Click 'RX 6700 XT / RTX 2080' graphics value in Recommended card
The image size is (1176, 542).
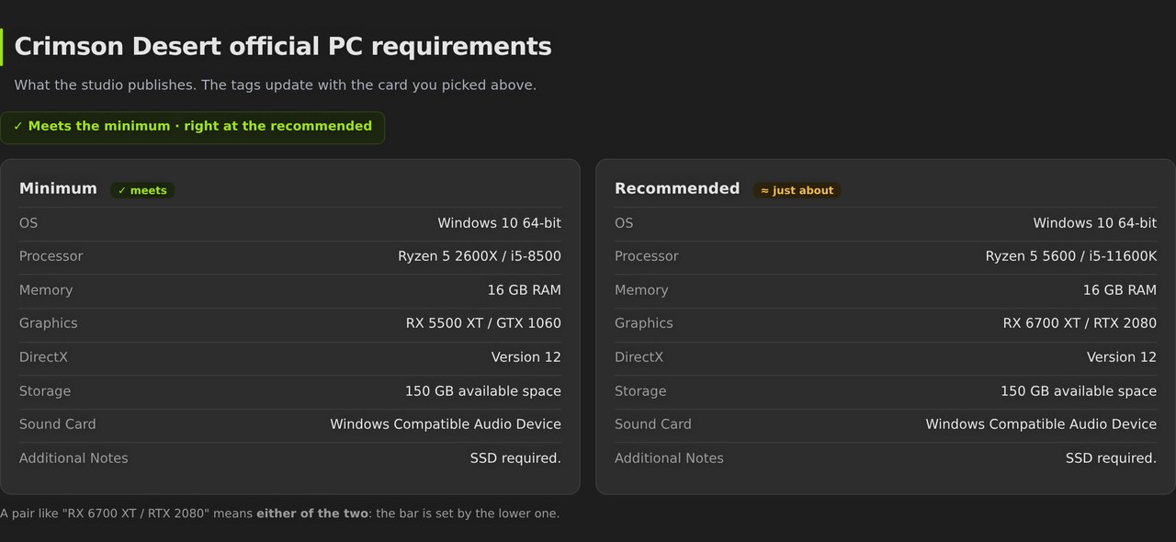(x=1080, y=323)
